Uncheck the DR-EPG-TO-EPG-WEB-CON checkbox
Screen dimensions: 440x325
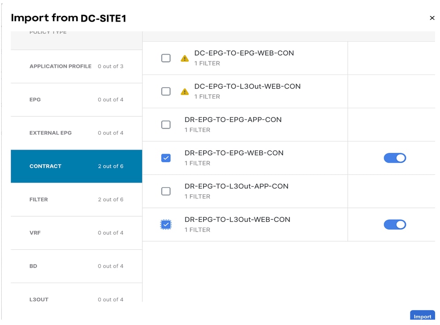coord(166,158)
